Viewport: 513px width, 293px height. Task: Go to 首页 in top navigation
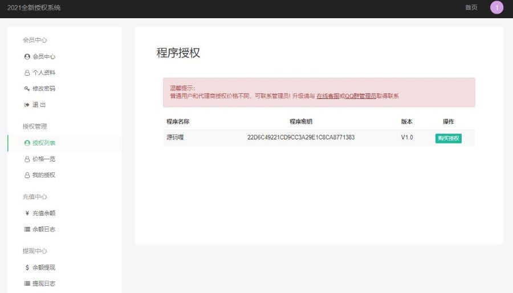pos(471,7)
